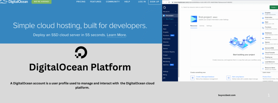Viewport: 278px width, 103px height.
Task: Click the Start using Spaces link
Action: tap(238, 77)
